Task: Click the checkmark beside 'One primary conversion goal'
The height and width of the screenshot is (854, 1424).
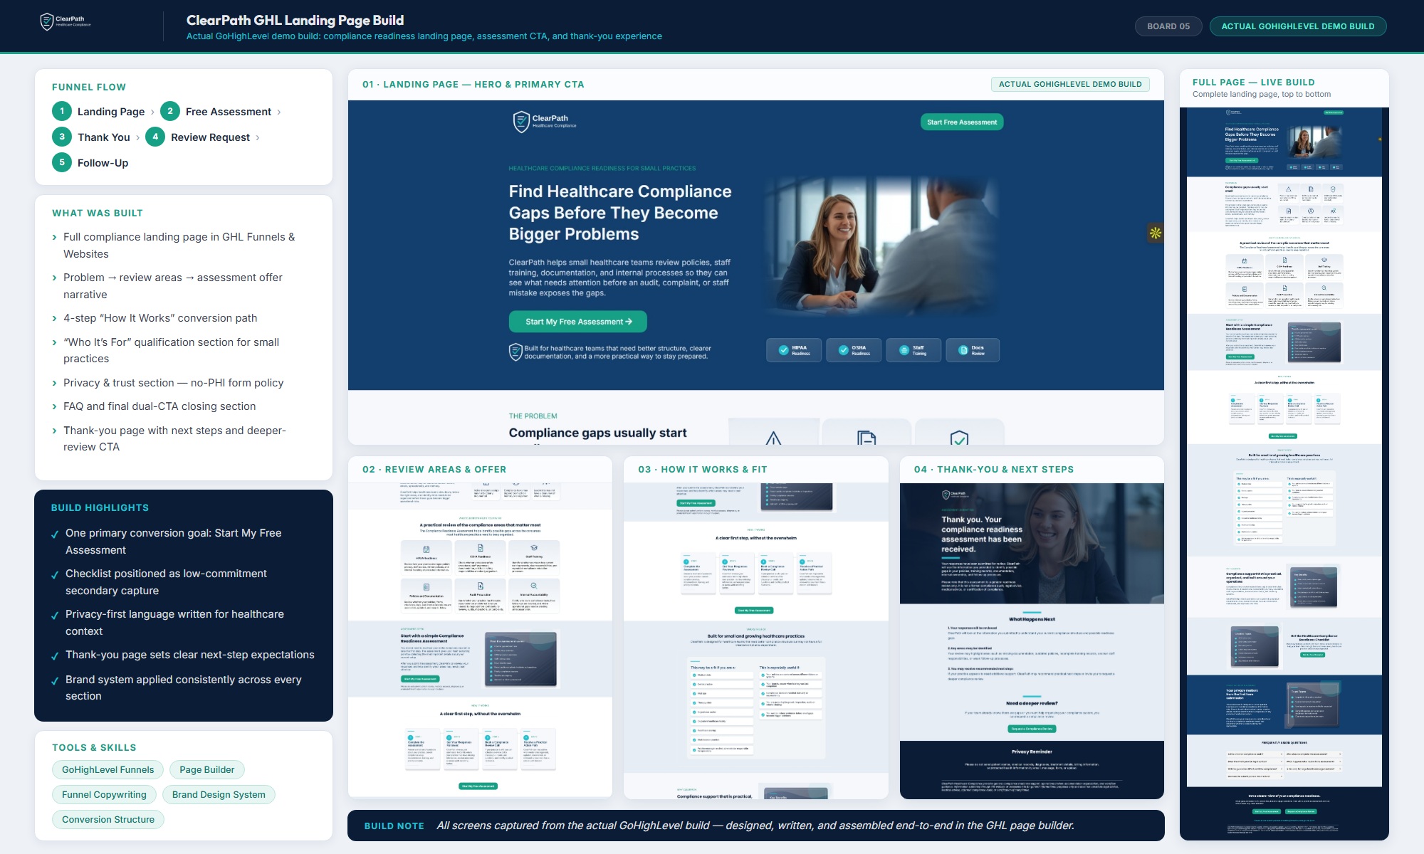Action: pyautogui.click(x=55, y=534)
